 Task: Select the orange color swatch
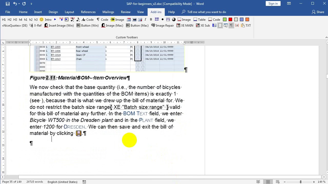[x=247, y=19]
